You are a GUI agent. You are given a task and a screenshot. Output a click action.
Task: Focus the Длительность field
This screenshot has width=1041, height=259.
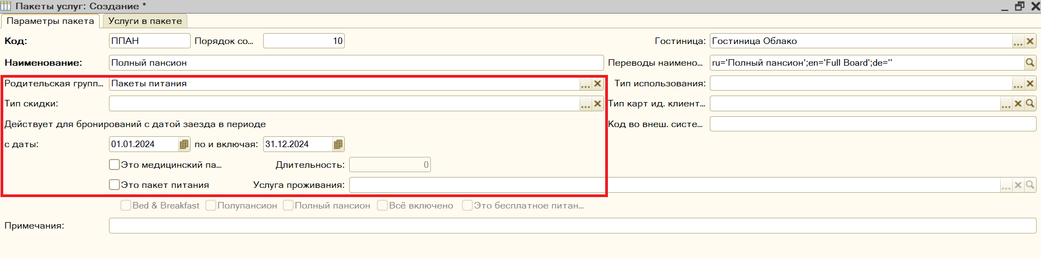click(390, 165)
